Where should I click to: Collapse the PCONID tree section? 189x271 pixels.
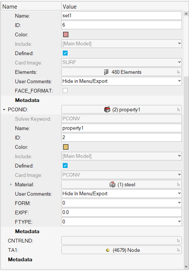tap(4, 109)
